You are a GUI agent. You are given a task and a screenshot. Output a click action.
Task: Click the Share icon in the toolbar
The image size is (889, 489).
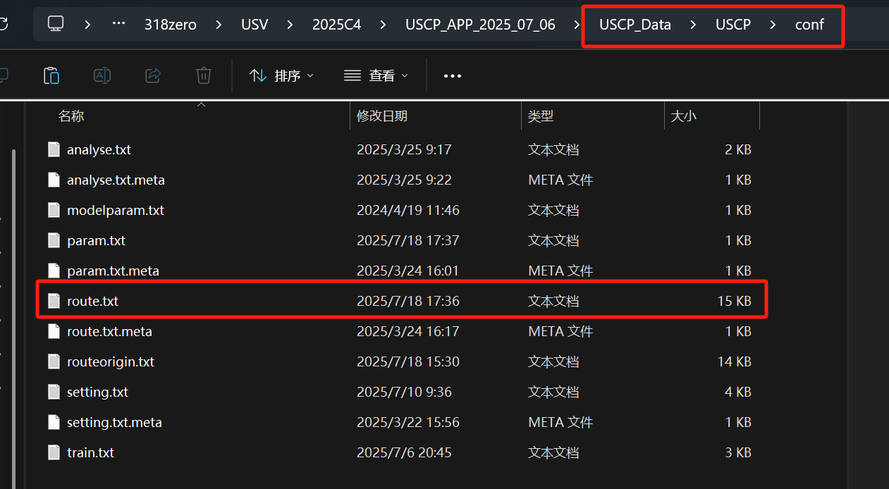click(153, 75)
